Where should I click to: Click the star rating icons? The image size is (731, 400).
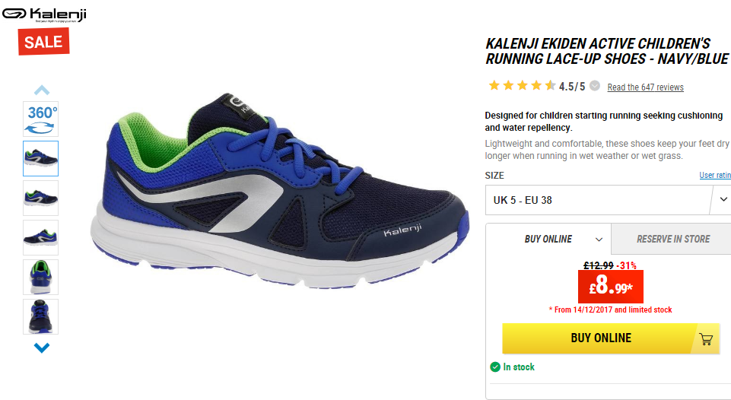[522, 85]
